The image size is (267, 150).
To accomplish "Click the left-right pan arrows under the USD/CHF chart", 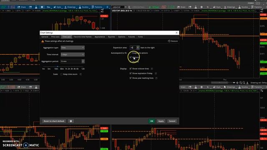I will pos(234,82).
